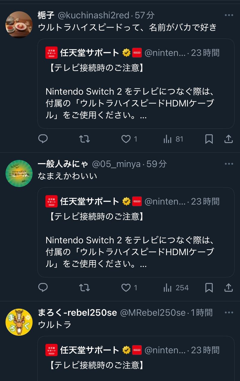Open 05_minya's green avatar
The height and width of the screenshot is (381, 240).
pos(19,173)
